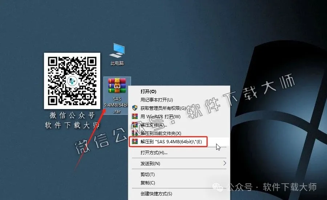327x200 pixels.
Task: Choose 打开(O) in the context menu
Action: pos(179,91)
